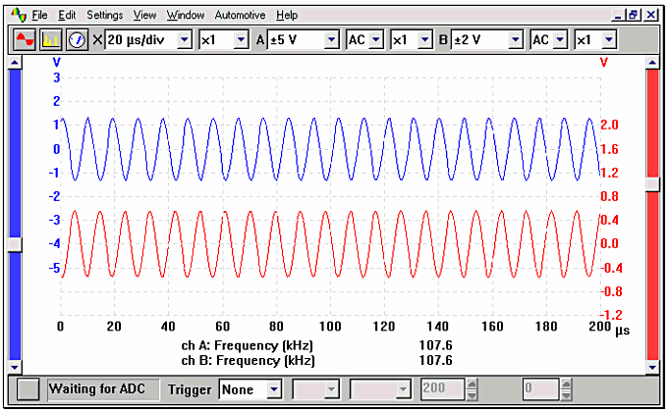Click the start/stop button beside Waiting for ADC
This screenshot has width=668, height=411.
click(x=29, y=389)
